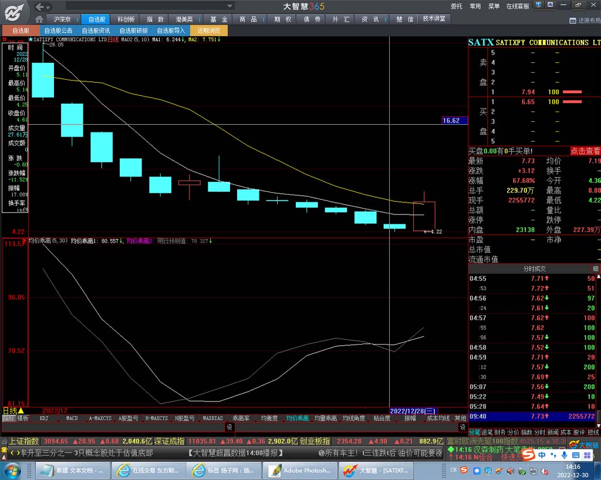
Task: Click the volume speaker tray icon
Action: (x=511, y=471)
